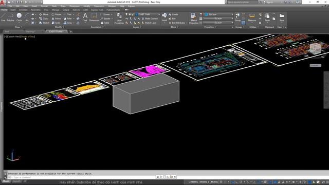
Task: Expand the Annotation panel
Action: 97,27
